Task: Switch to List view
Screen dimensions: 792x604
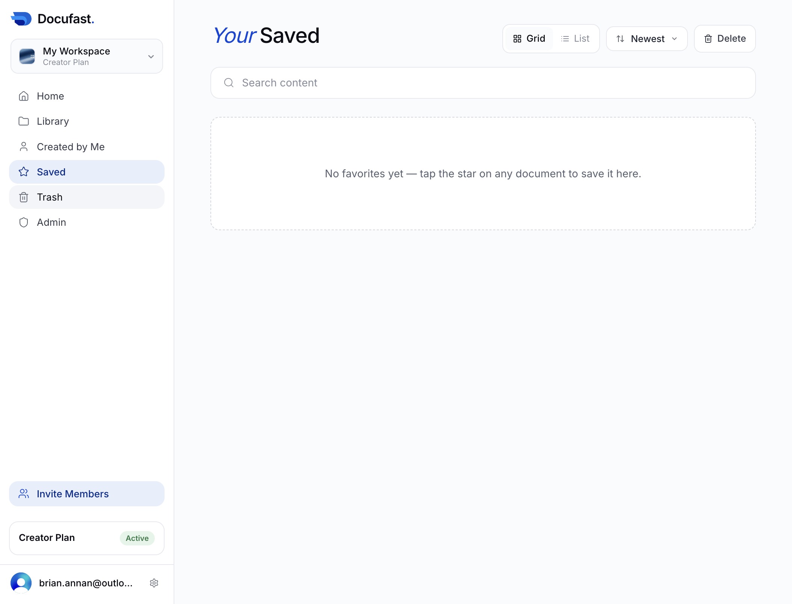Action: pos(575,39)
